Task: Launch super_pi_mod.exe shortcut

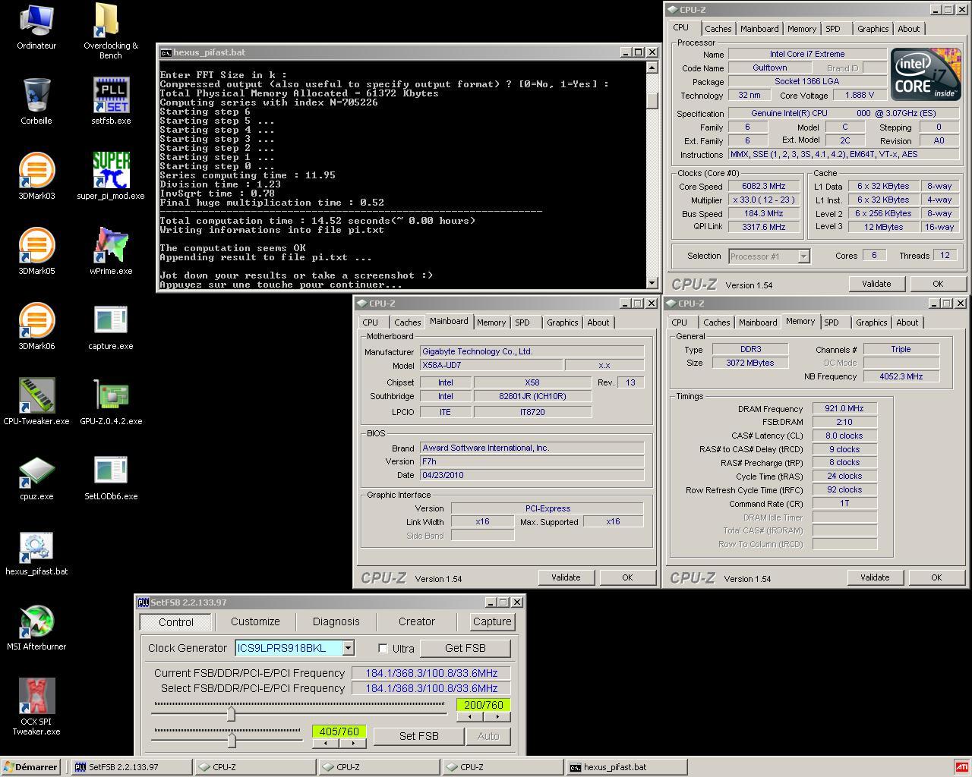Action: (111, 176)
